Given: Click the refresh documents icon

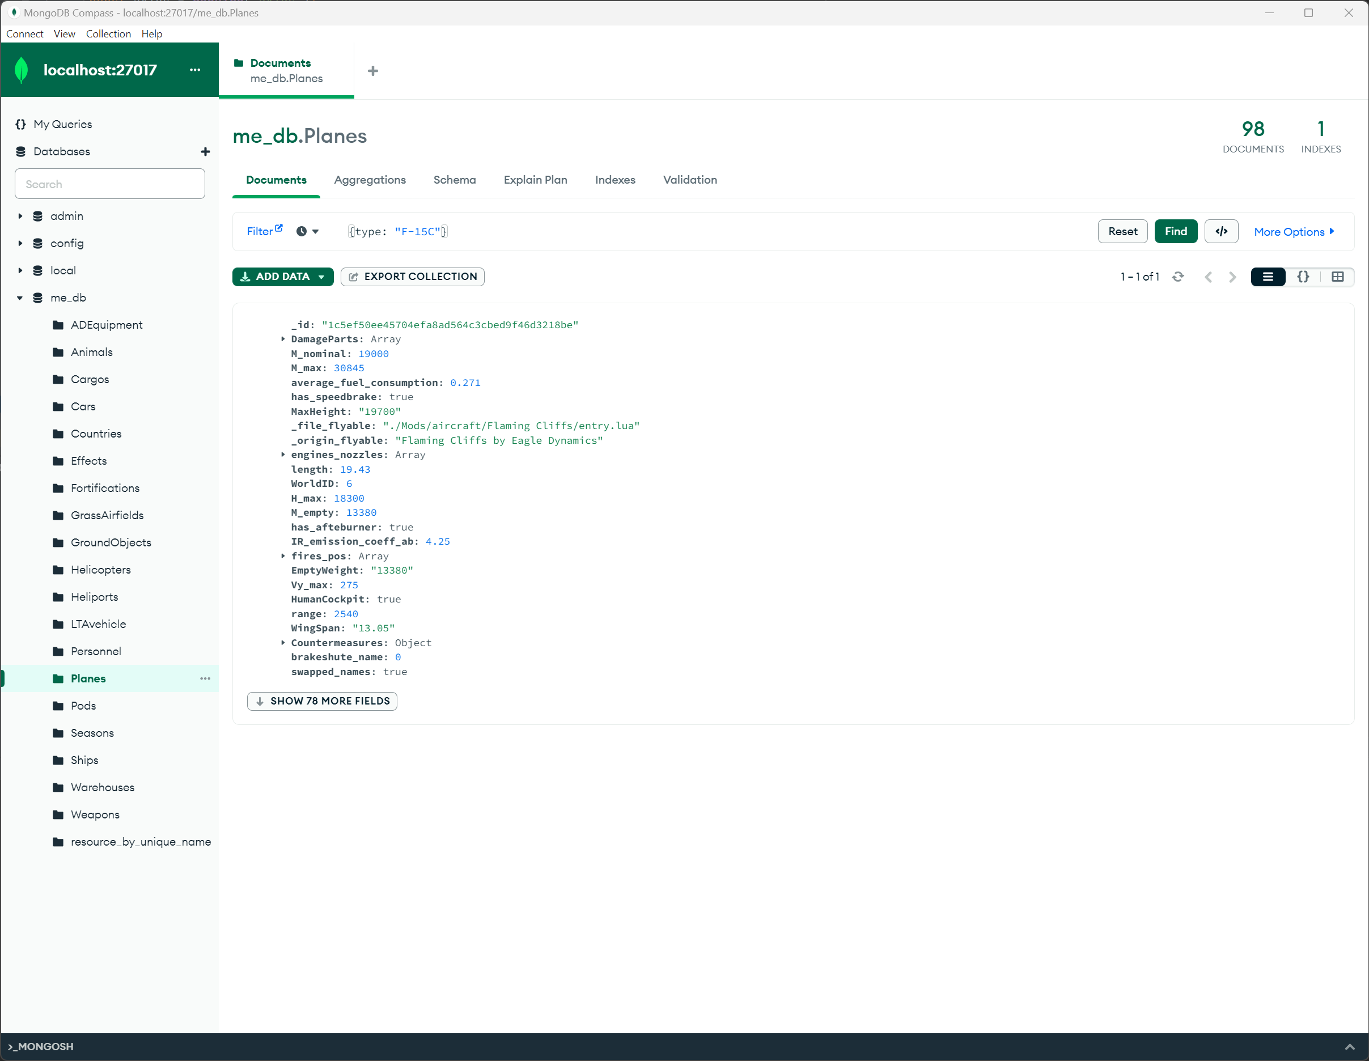Looking at the screenshot, I should pyautogui.click(x=1178, y=277).
